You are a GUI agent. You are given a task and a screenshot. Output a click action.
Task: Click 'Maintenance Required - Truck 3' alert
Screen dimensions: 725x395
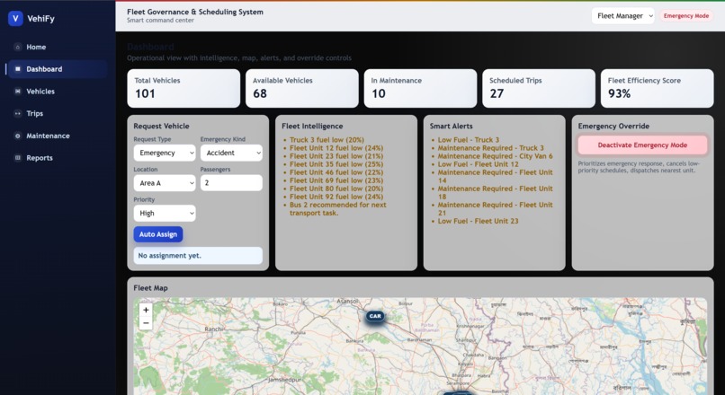point(491,148)
